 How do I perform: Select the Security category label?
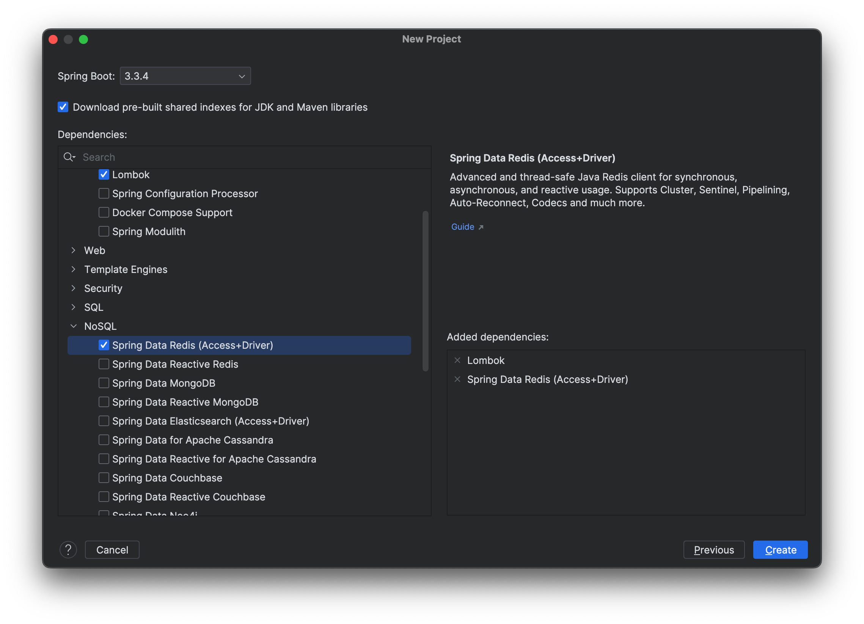(103, 288)
